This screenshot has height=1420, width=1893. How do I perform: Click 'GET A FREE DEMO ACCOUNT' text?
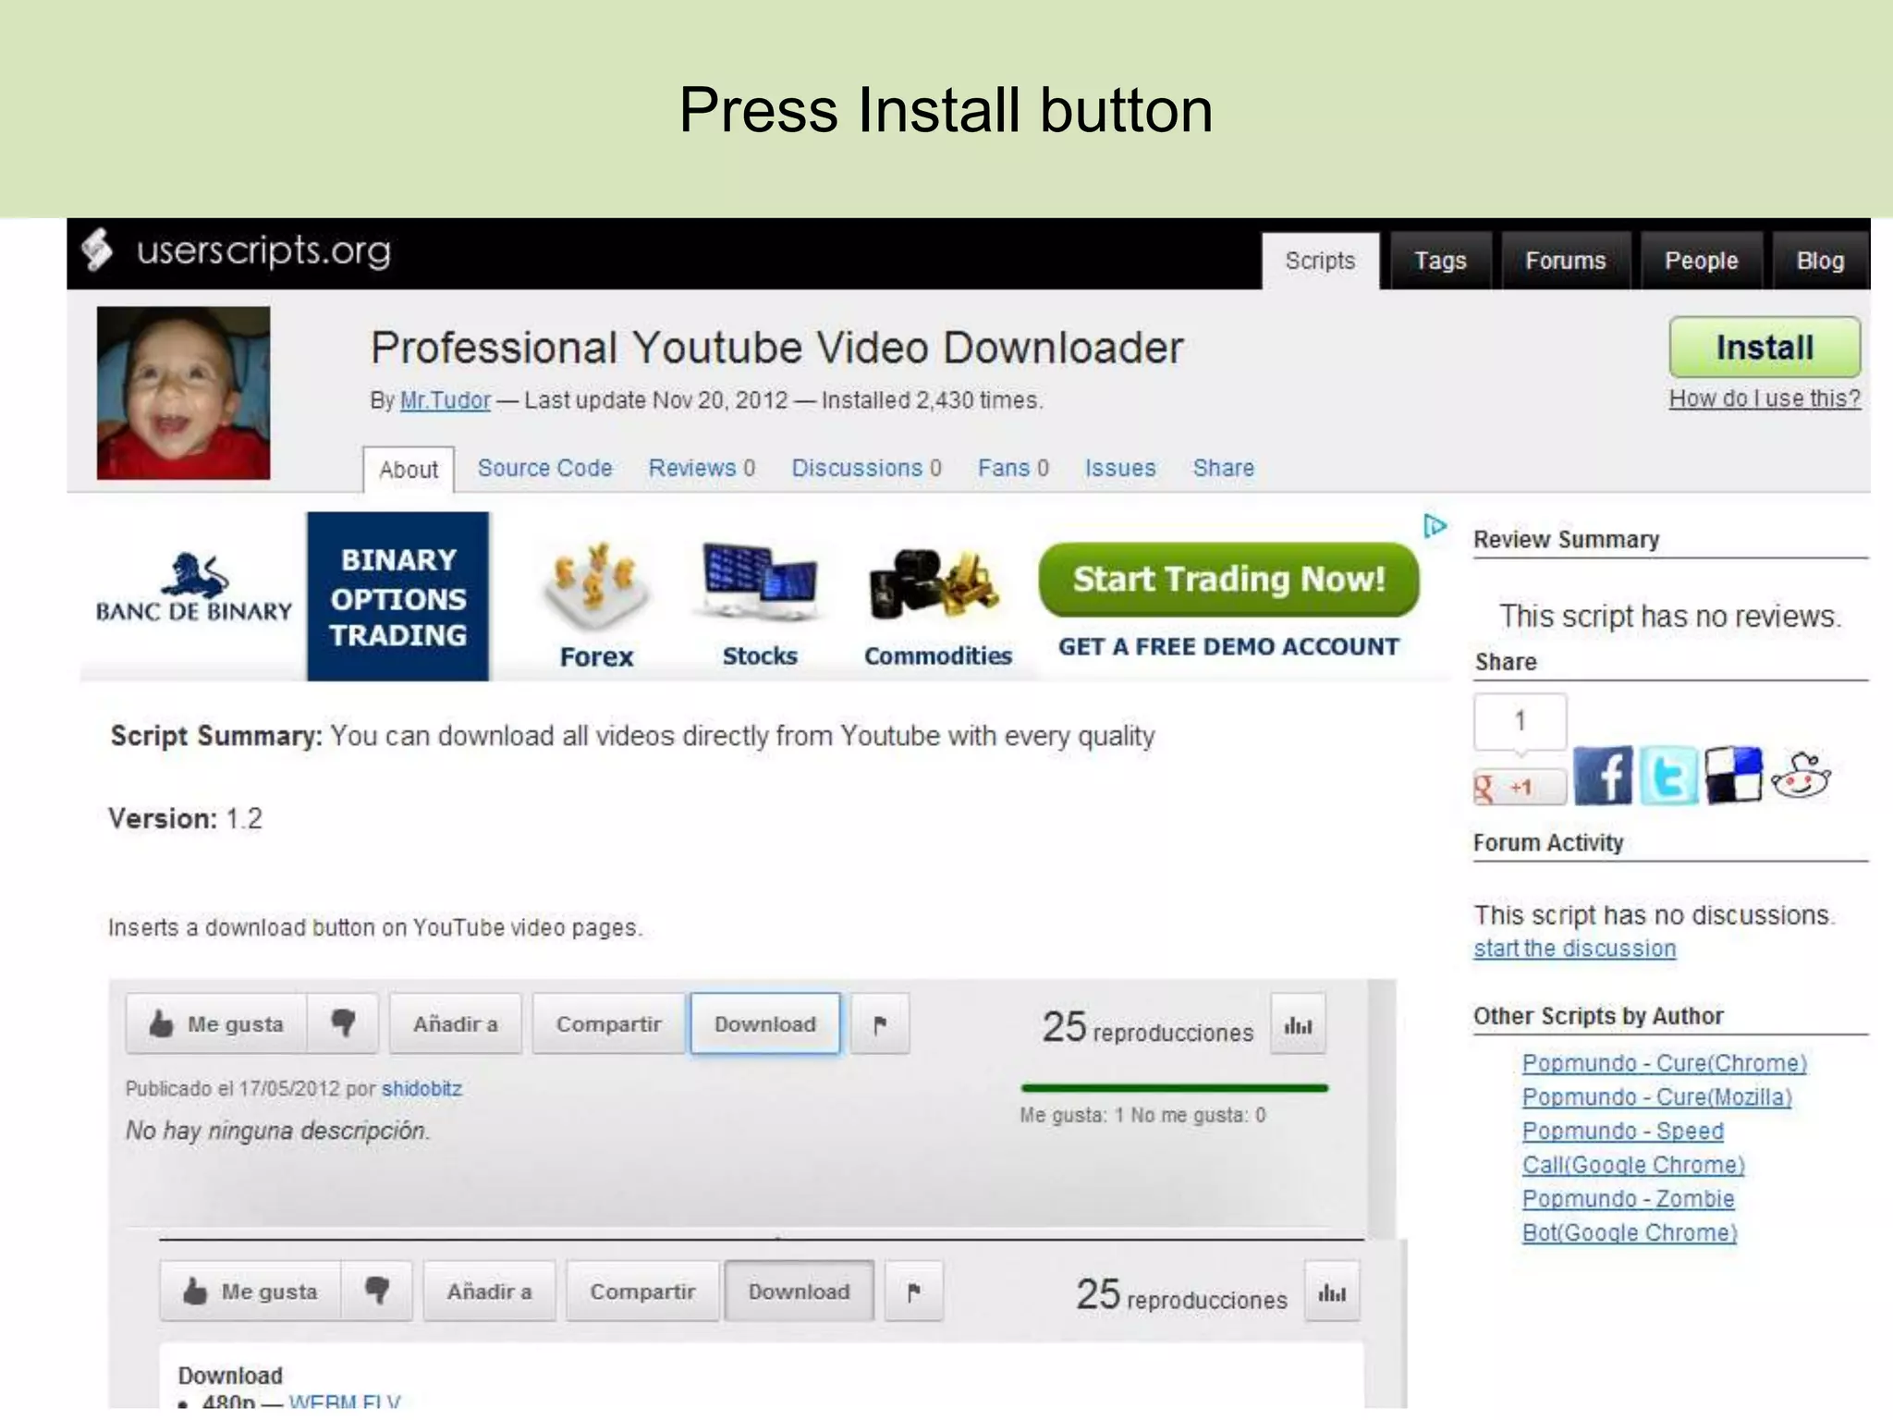click(x=1228, y=647)
